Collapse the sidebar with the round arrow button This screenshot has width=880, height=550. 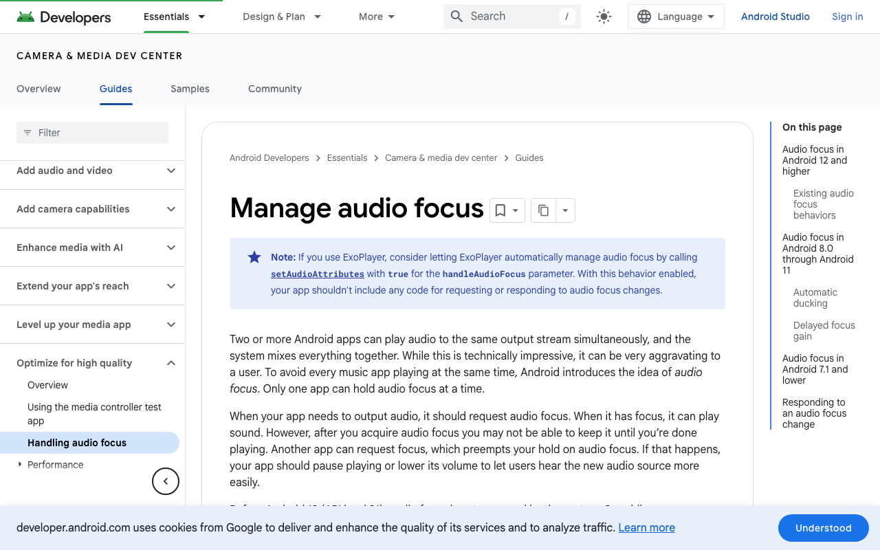(166, 481)
